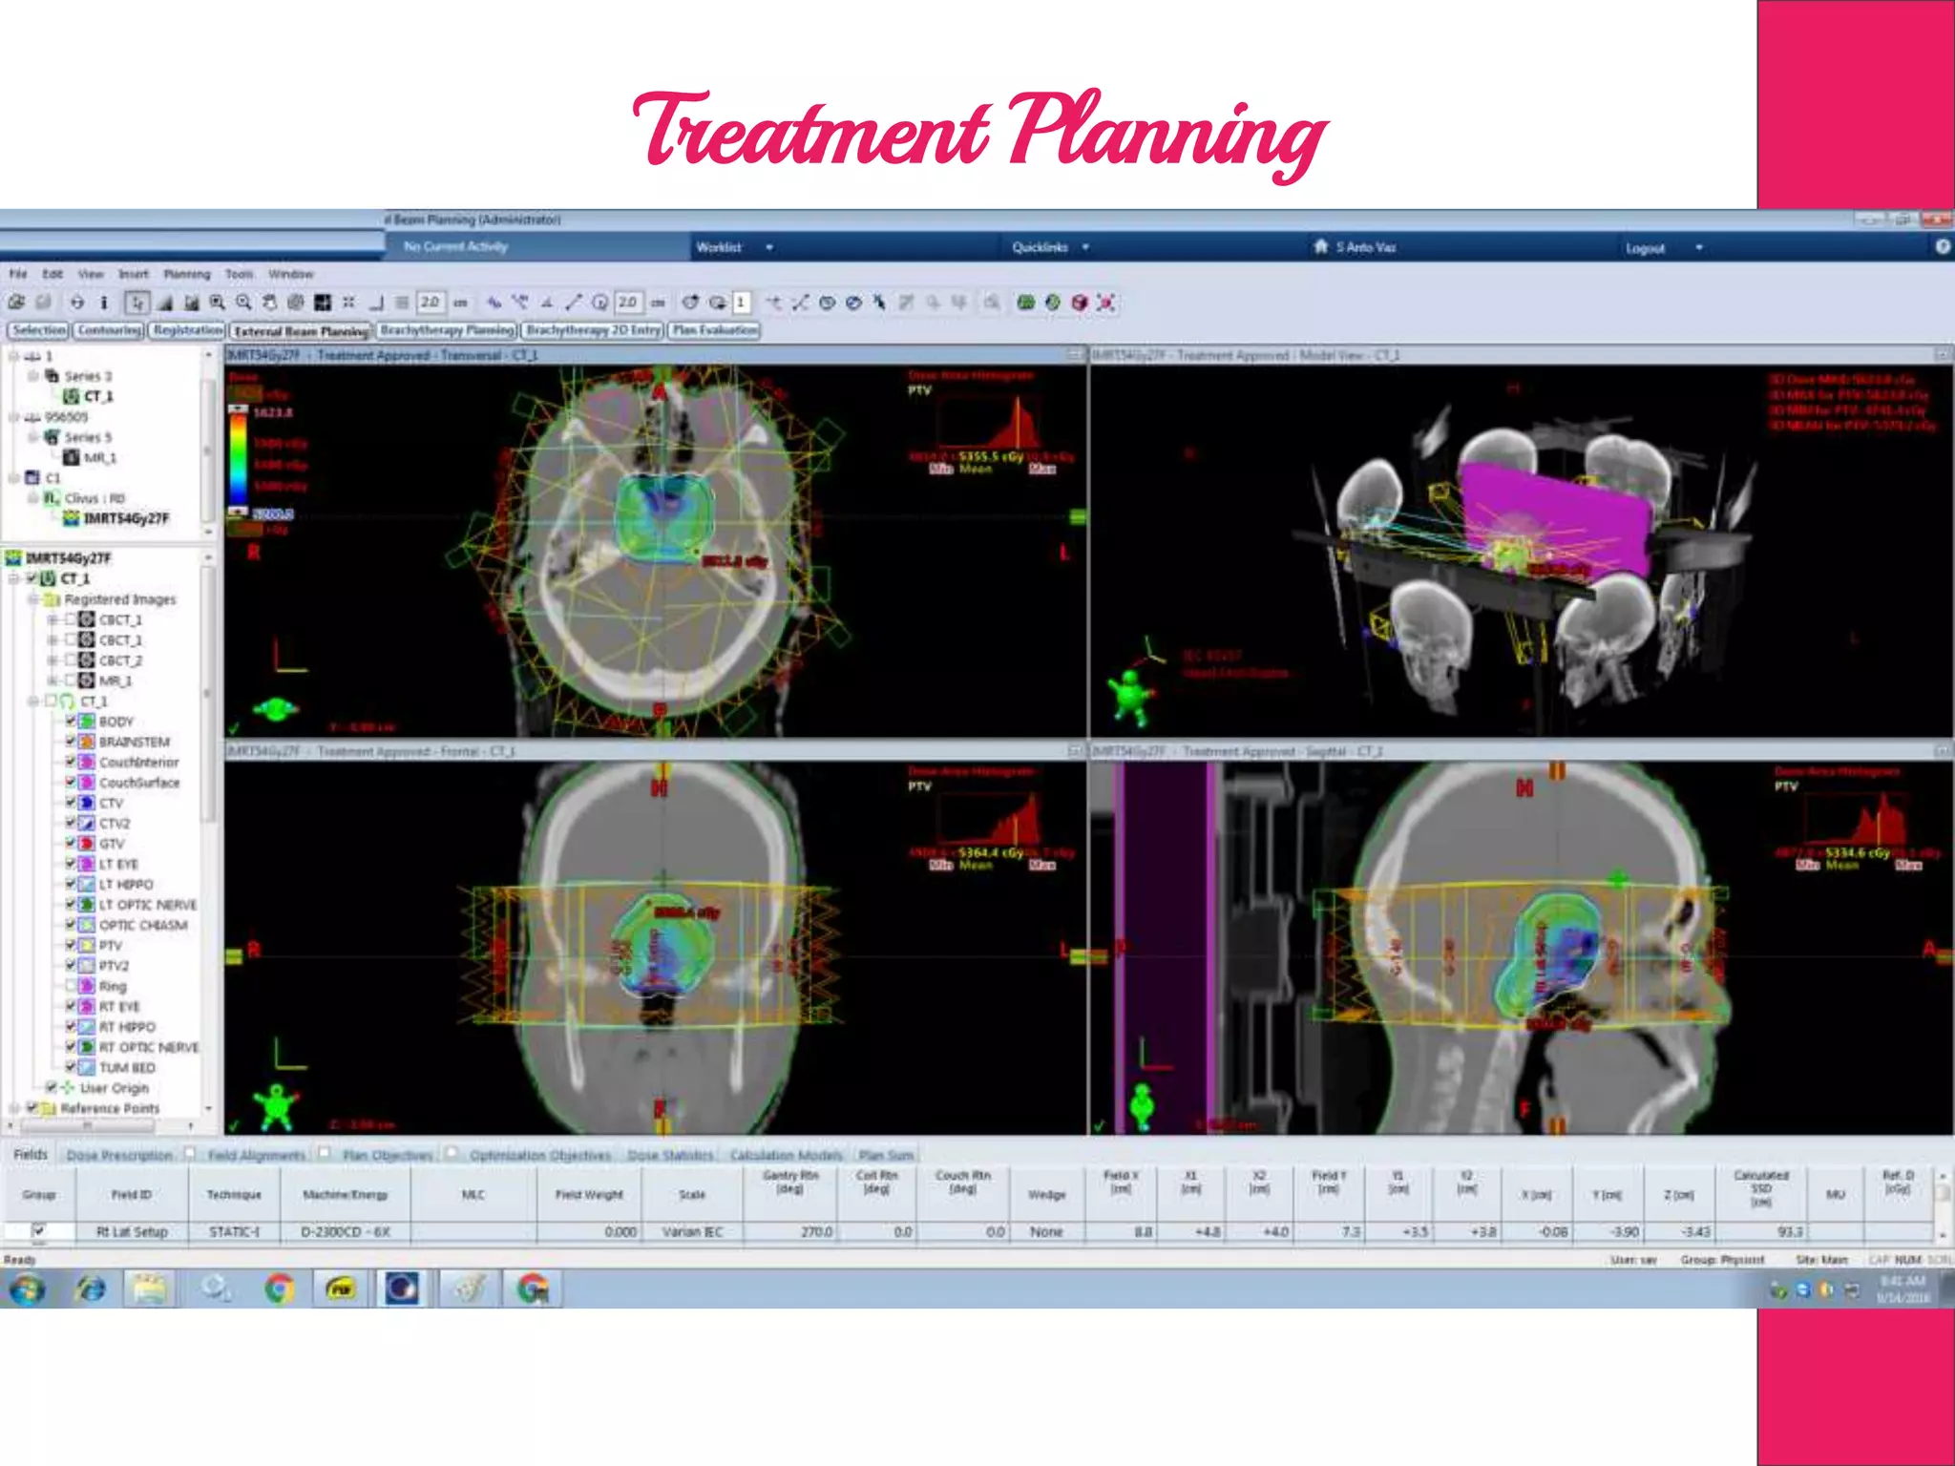Collapse the Series 5 tree node

click(x=32, y=437)
